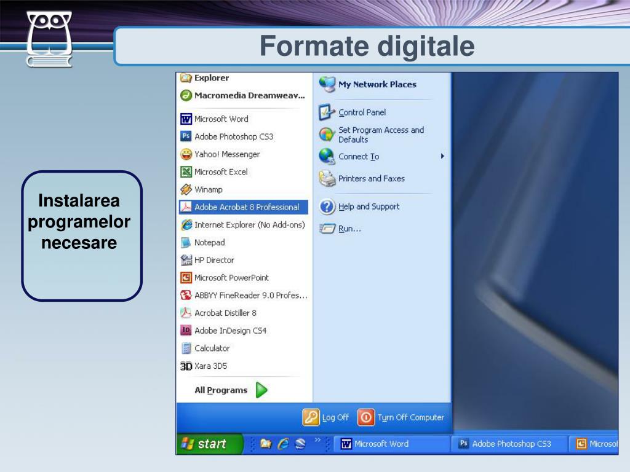
Task: Click the "Adobe InDesign CS4" text
Action: [x=231, y=331]
